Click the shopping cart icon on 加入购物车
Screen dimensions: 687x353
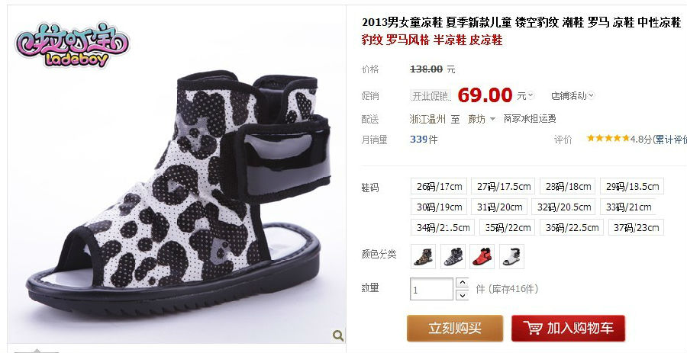pos(533,328)
